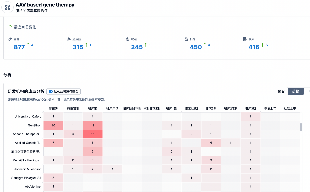Select Généthon's 非在研 cell showing 10
The image size is (310, 192).
coord(53,125)
